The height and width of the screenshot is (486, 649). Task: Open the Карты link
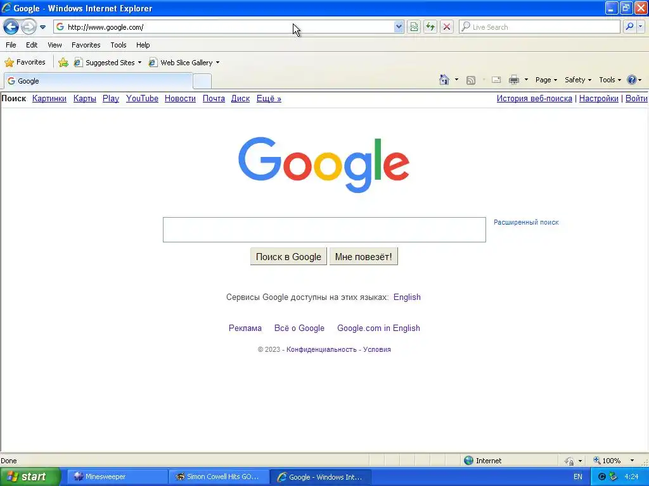tap(85, 98)
